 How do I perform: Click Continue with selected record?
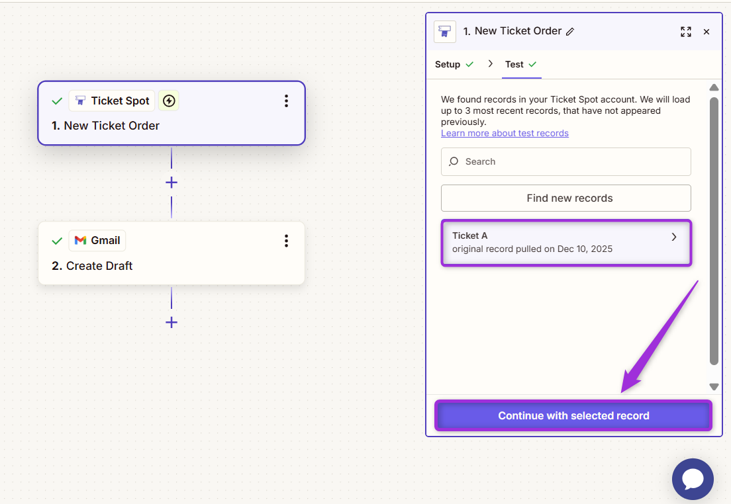pos(573,415)
